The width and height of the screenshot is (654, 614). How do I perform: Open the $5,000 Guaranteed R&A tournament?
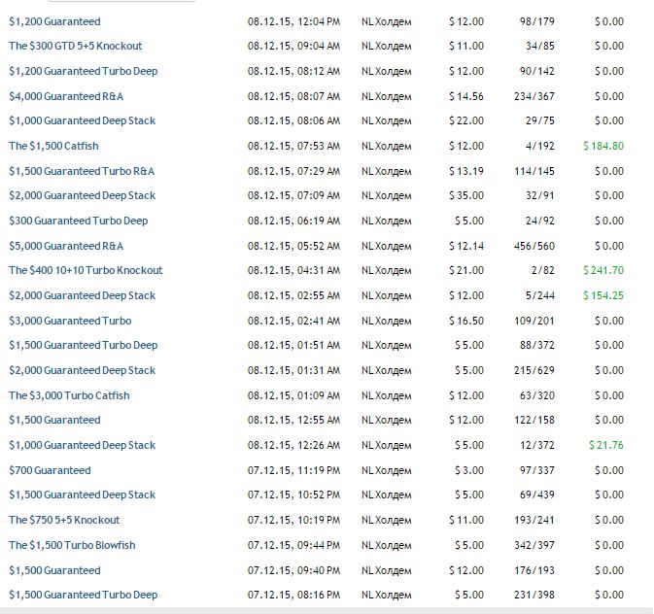click(x=66, y=246)
